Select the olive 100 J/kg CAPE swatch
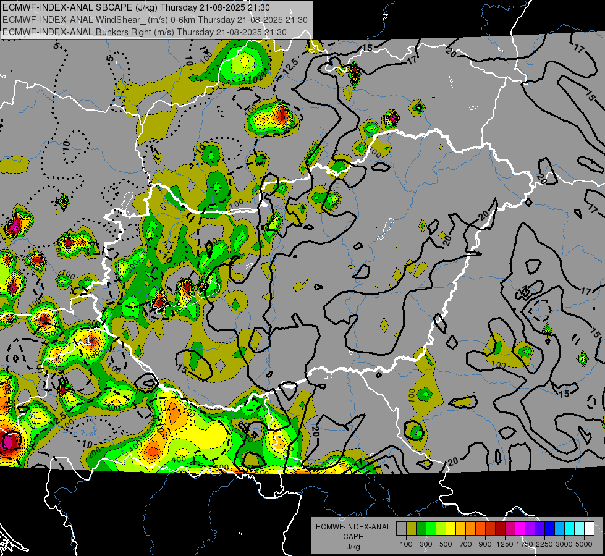This screenshot has height=556, width=605. tap(412, 529)
